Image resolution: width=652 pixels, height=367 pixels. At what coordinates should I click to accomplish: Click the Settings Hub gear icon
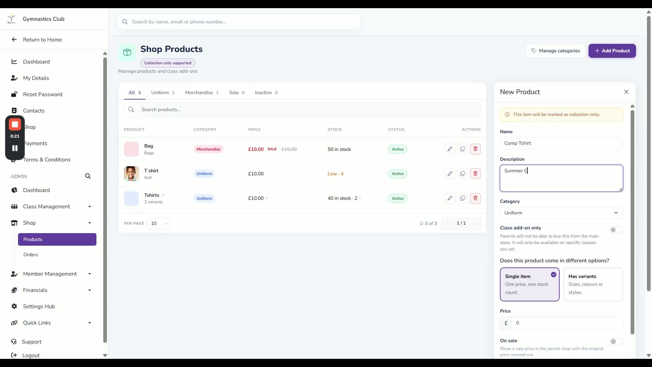14,306
